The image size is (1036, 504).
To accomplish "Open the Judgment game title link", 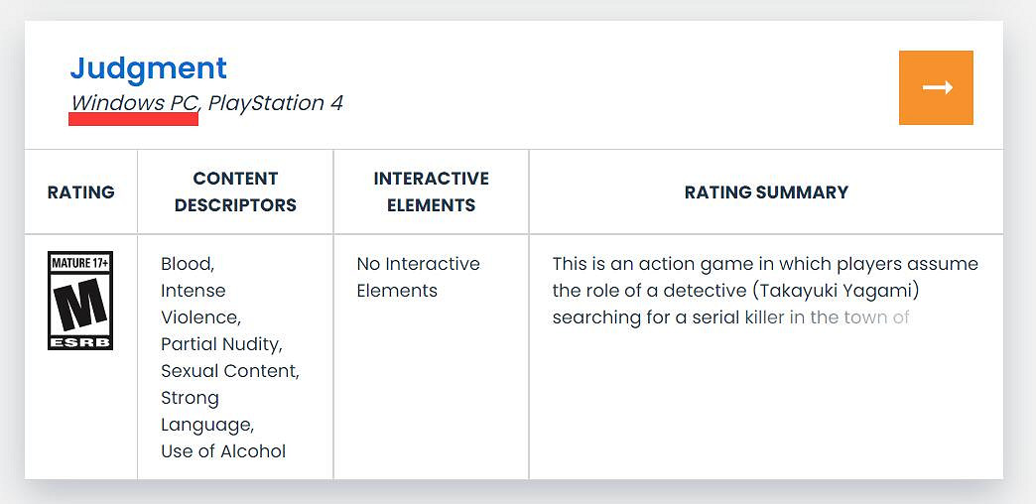I will 148,68.
